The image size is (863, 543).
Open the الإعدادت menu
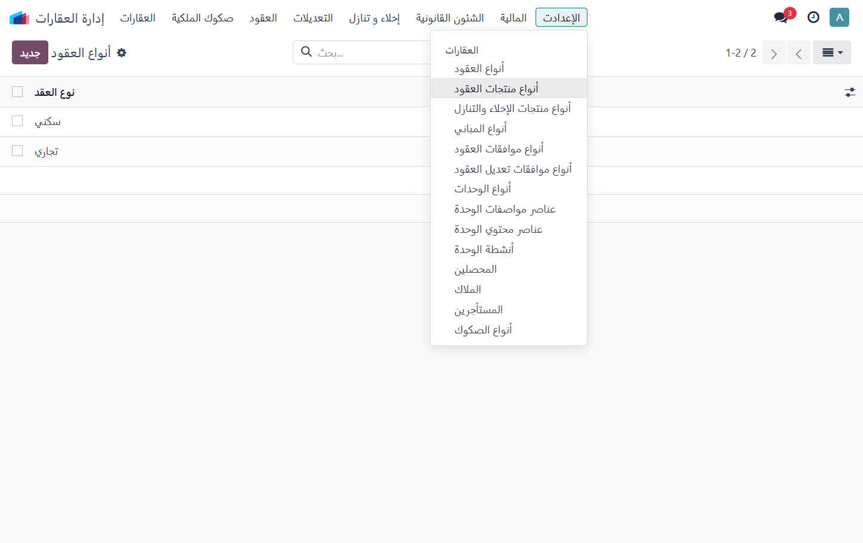click(x=561, y=17)
